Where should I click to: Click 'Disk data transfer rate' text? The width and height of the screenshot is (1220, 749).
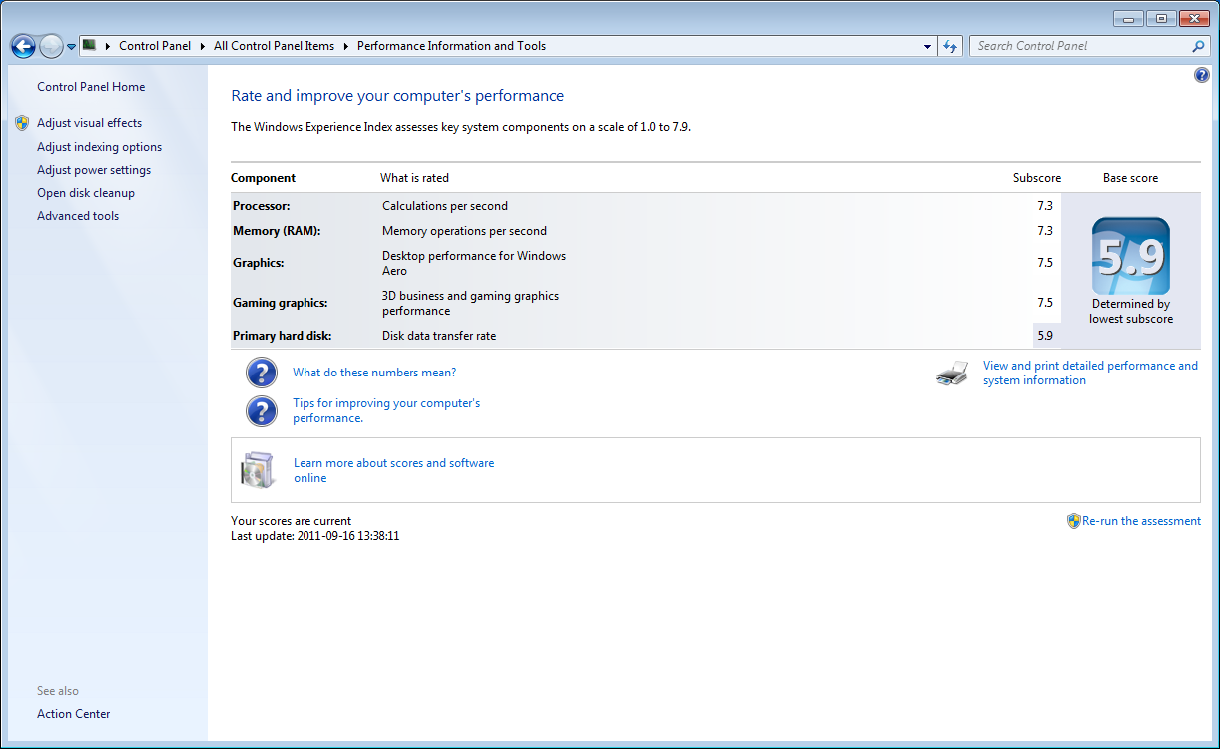(x=439, y=336)
